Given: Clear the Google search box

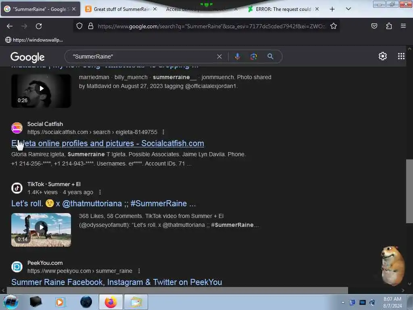Looking at the screenshot, I should tap(219, 57).
